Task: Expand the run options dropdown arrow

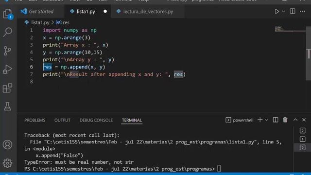Action: 283,11
